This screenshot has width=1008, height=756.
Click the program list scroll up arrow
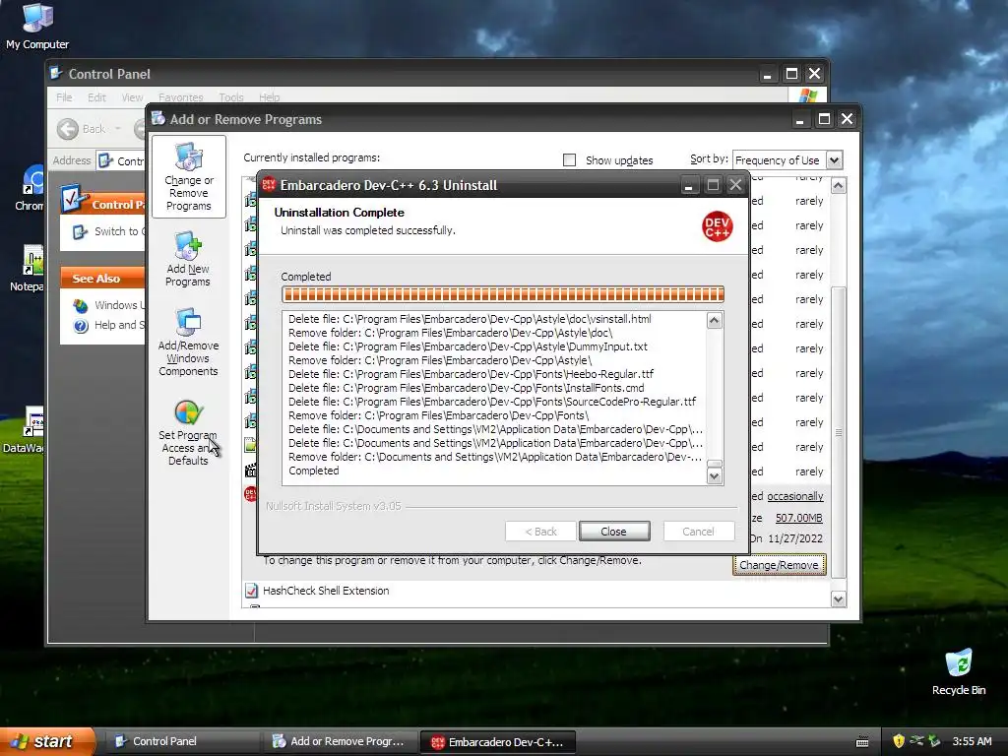coord(839,186)
